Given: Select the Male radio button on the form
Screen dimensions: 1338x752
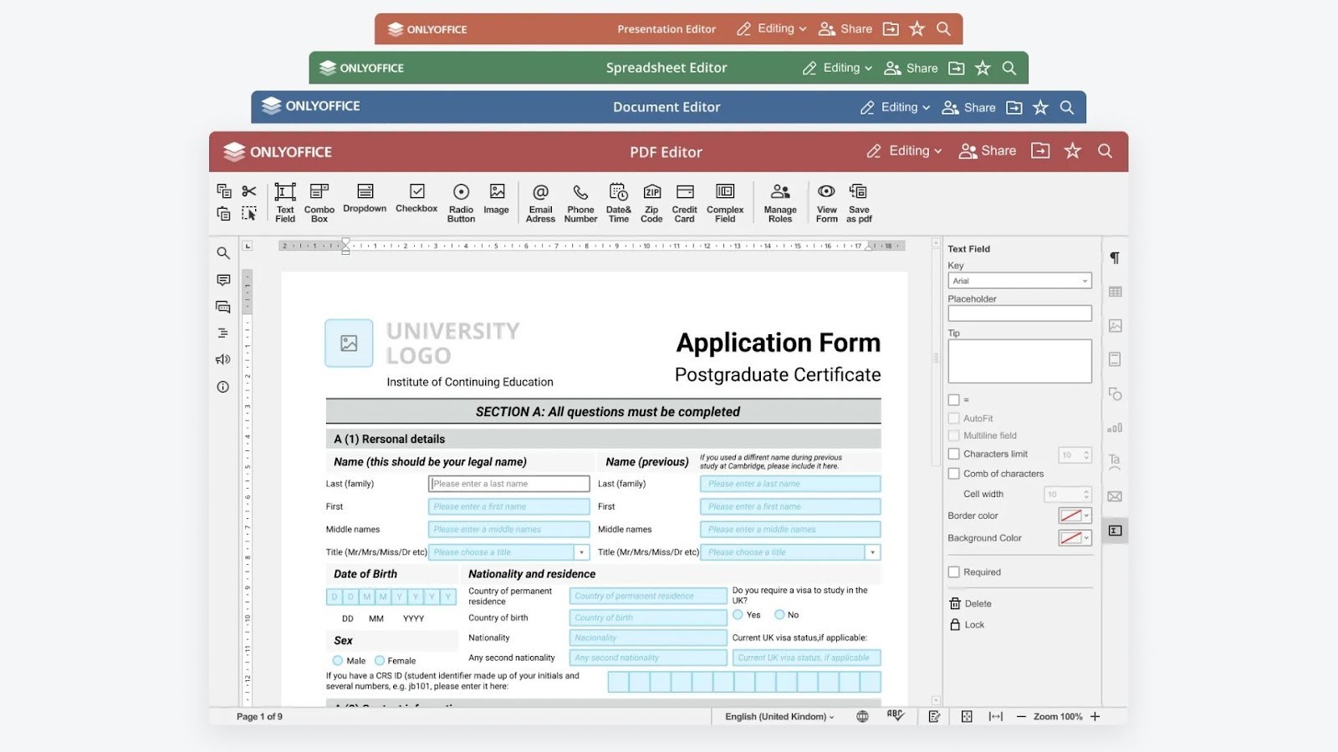Looking at the screenshot, I should click(337, 660).
